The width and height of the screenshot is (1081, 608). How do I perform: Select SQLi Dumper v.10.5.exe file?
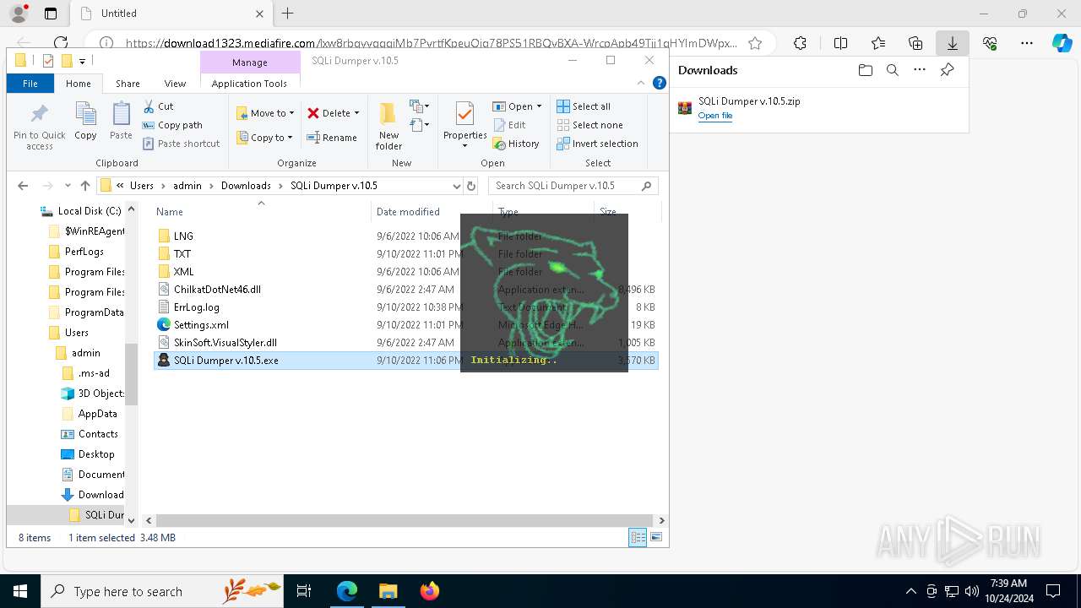point(405,361)
